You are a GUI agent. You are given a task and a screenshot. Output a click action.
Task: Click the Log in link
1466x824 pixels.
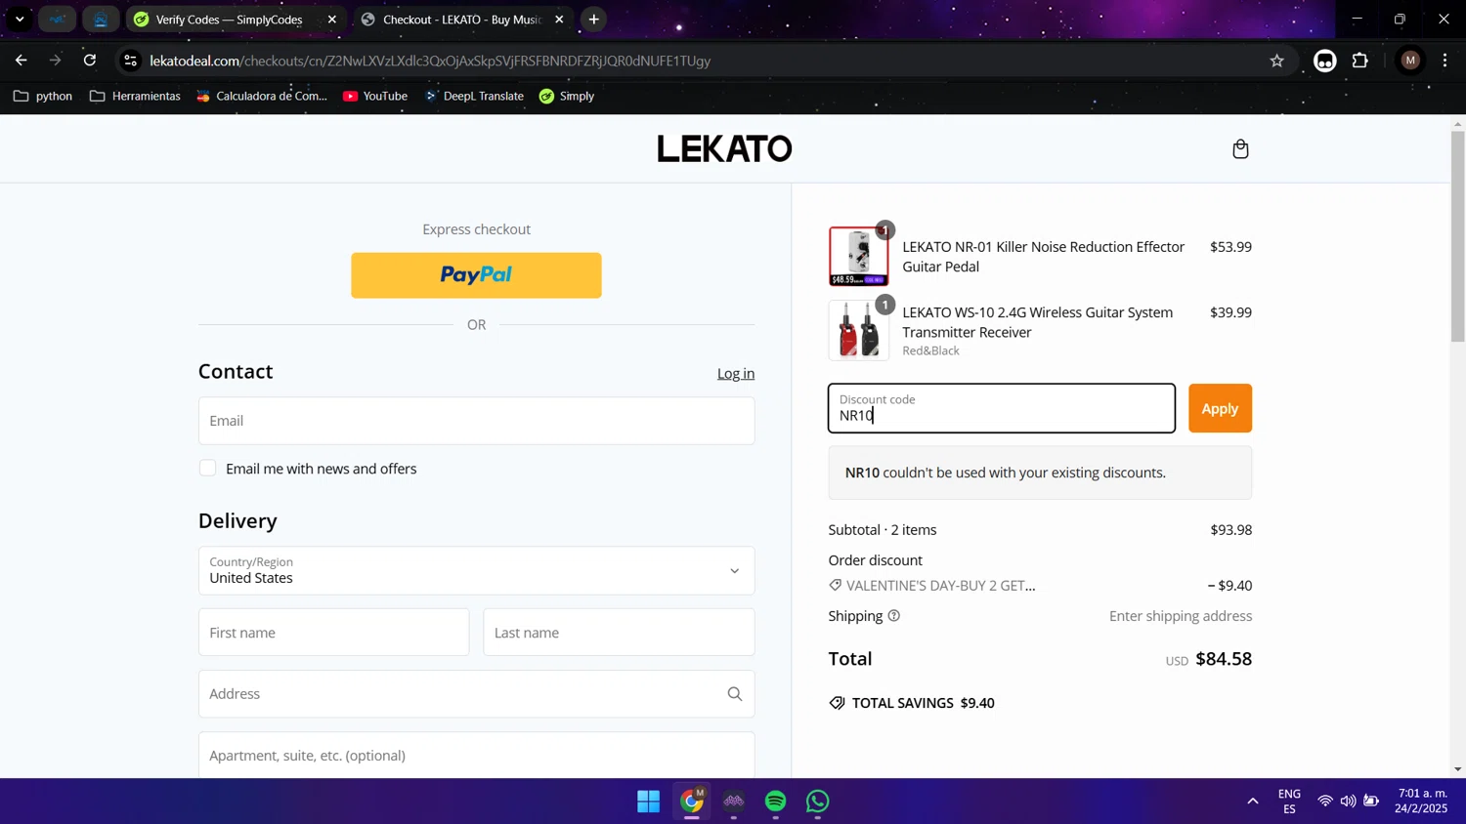[736, 374]
